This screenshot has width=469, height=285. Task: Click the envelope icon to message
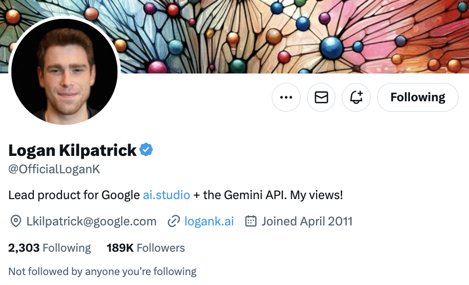321,97
